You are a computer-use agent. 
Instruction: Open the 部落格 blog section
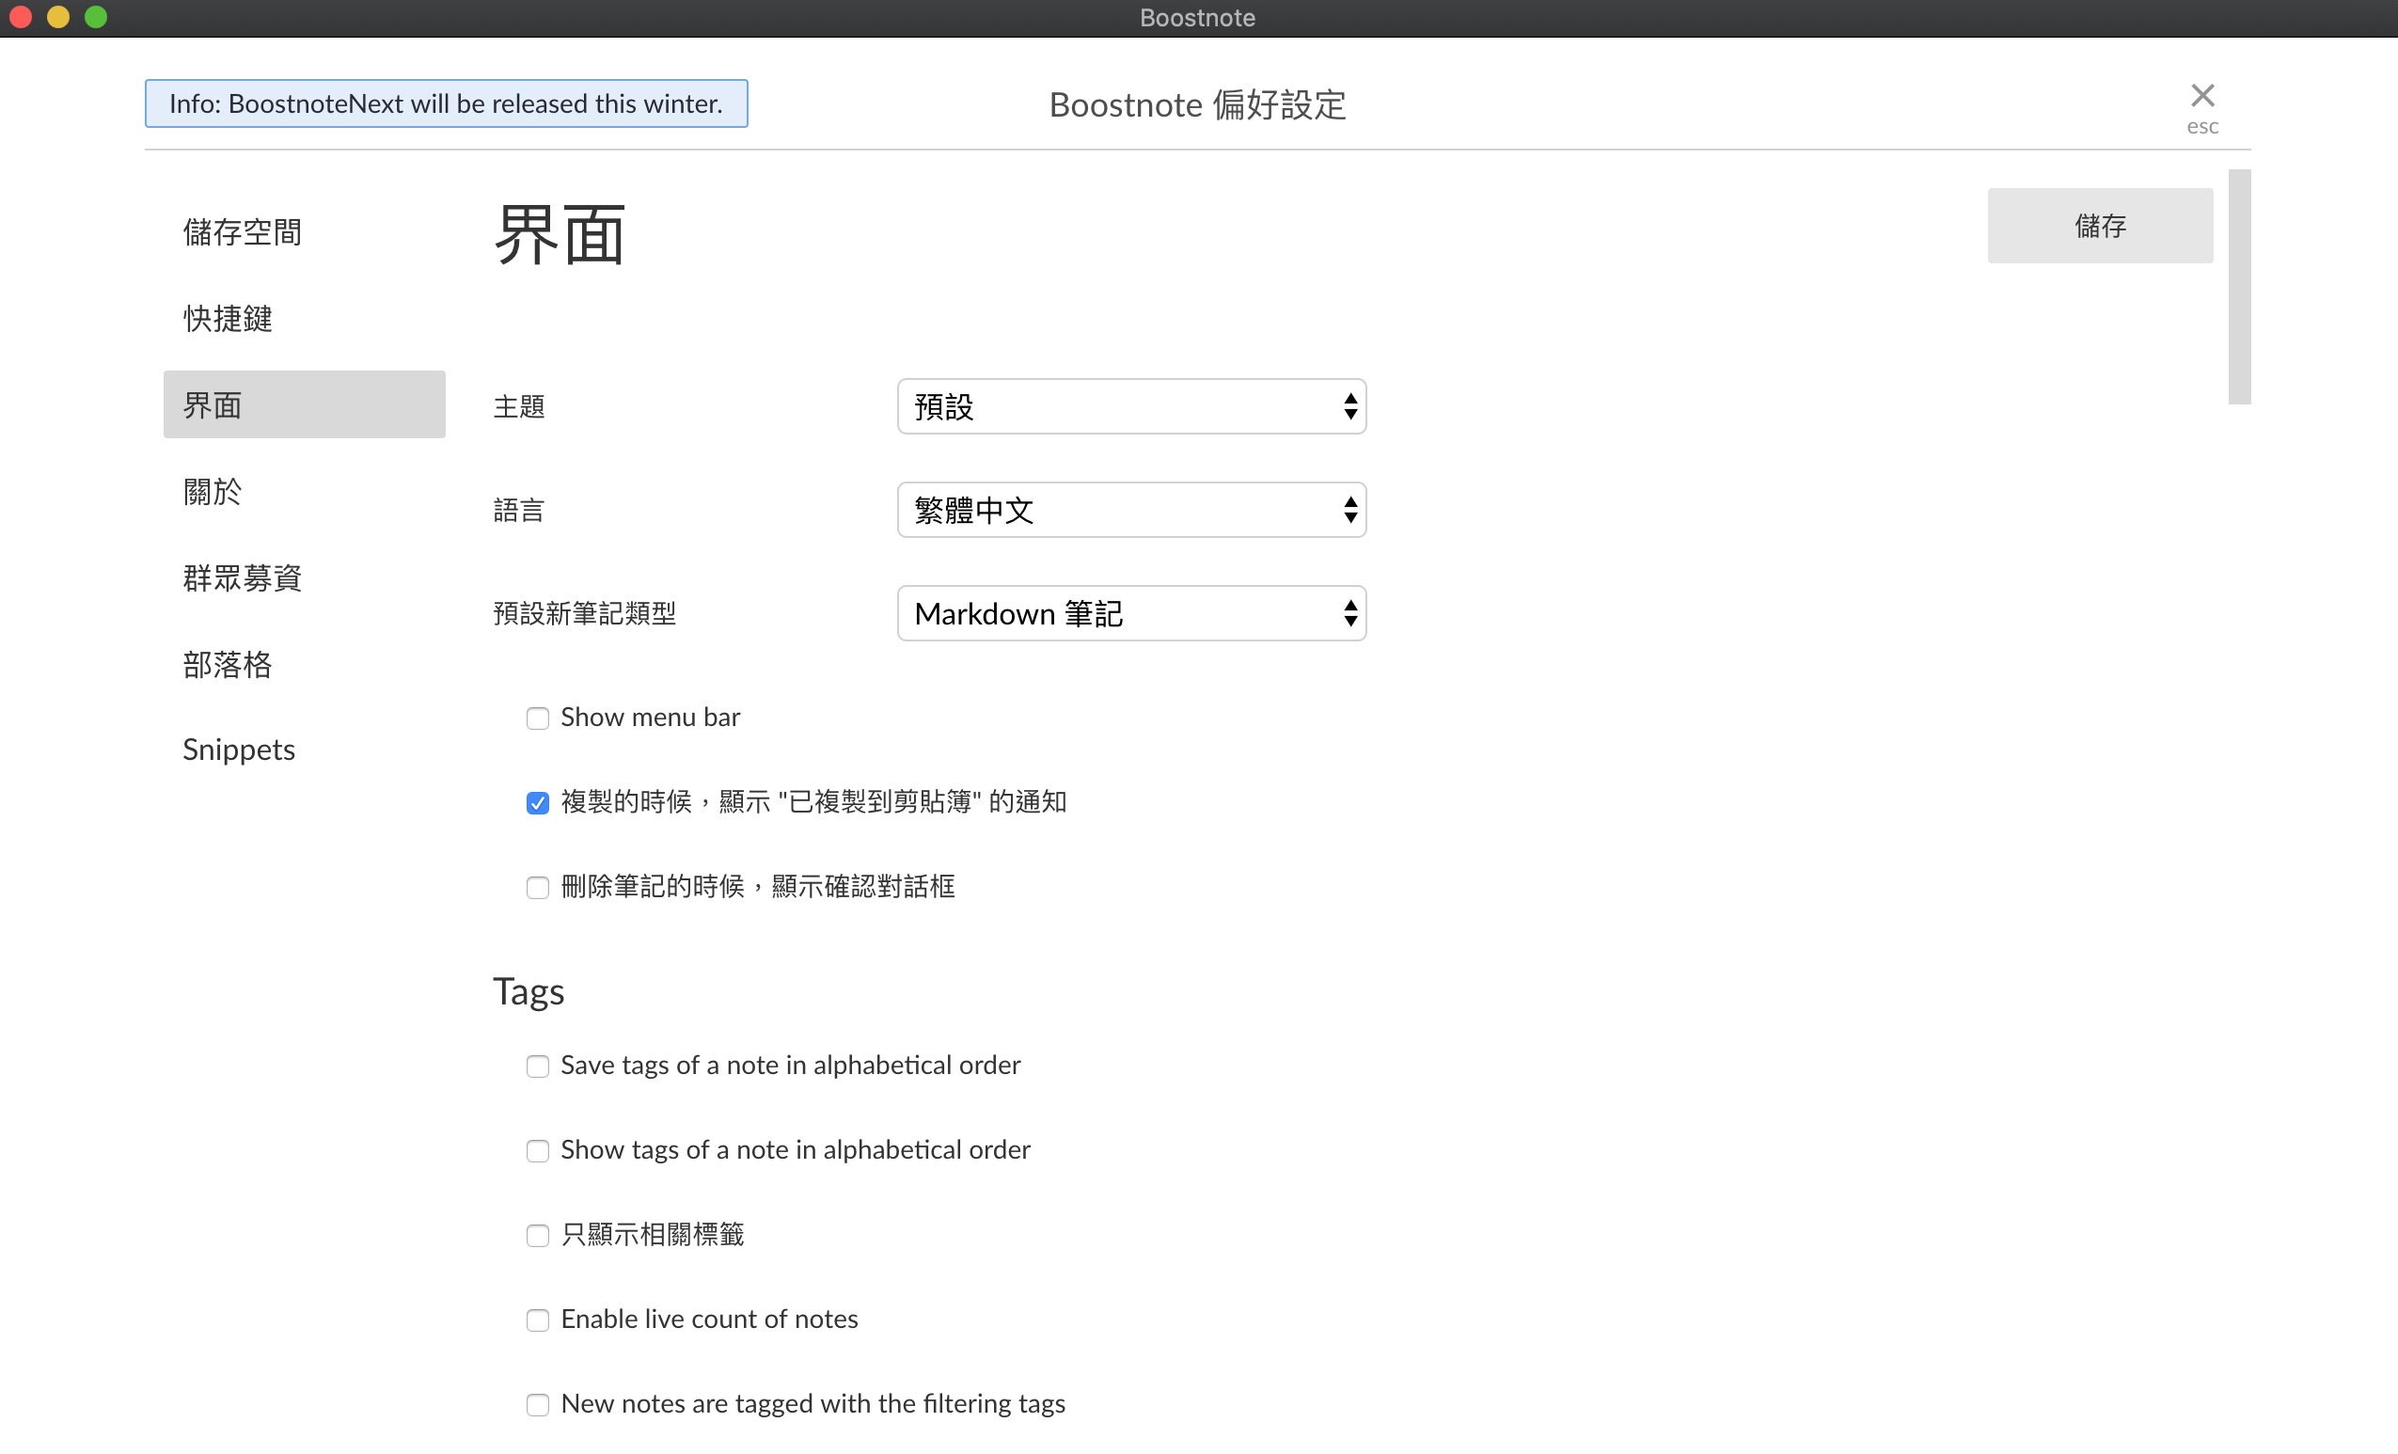228,665
